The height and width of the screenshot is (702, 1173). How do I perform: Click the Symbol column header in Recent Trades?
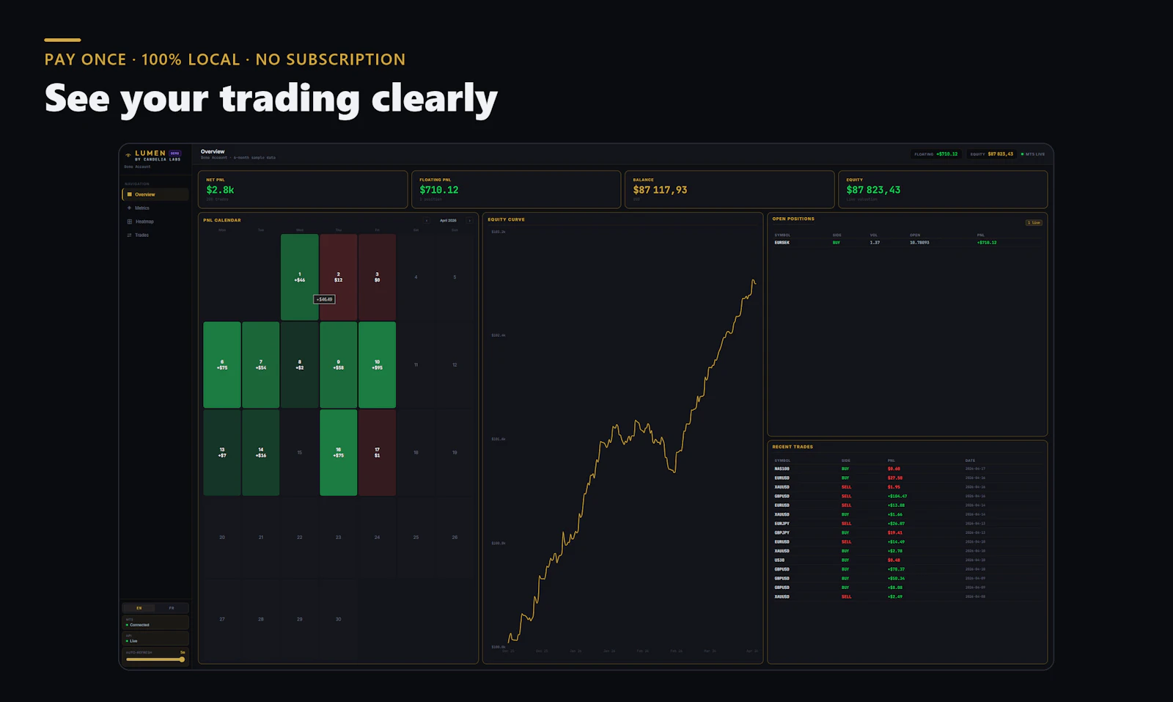782,461
